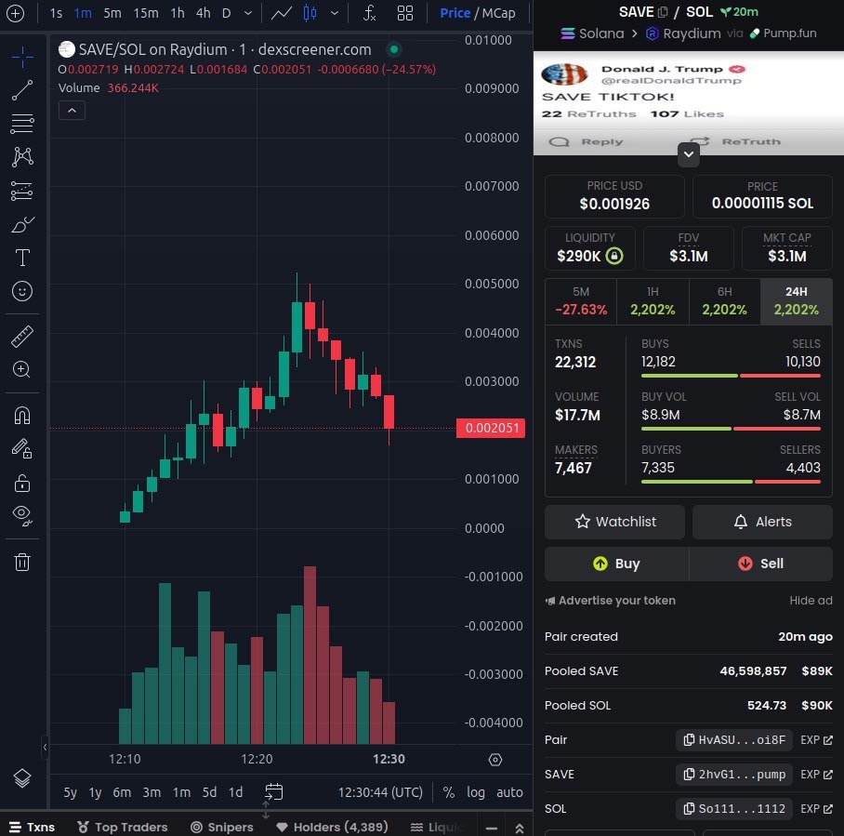
Task: Set the chart interval to 1s
Action: (x=56, y=13)
